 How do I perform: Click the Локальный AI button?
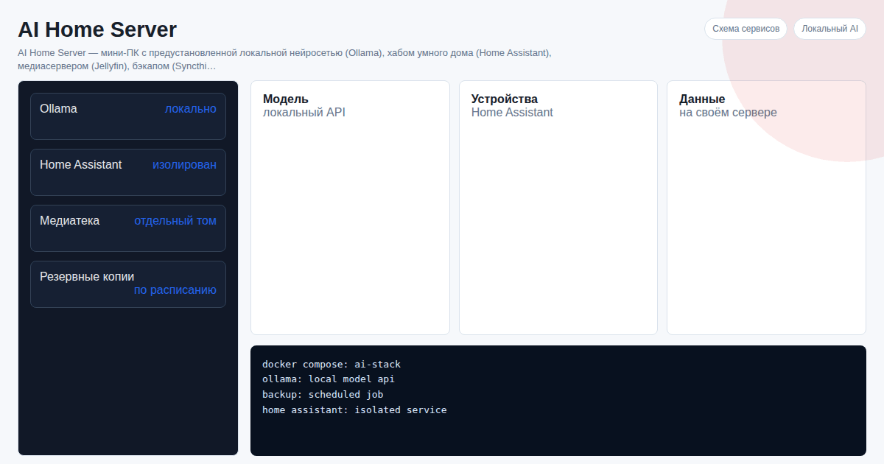829,29
